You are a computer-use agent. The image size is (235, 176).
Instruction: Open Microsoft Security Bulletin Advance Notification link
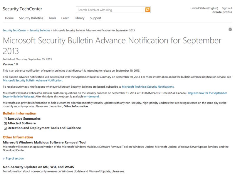coord(33,80)
